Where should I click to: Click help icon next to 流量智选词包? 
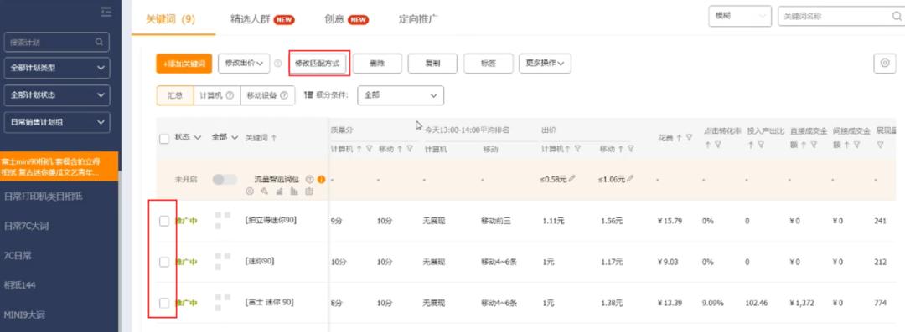click(x=309, y=179)
